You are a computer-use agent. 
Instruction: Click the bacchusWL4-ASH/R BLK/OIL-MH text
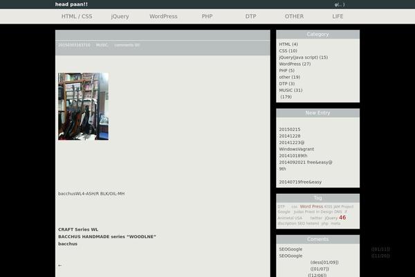(91, 194)
